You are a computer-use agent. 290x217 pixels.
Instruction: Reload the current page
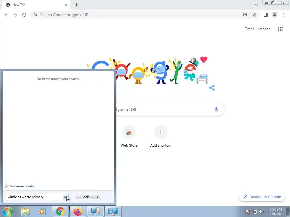[x=24, y=15]
